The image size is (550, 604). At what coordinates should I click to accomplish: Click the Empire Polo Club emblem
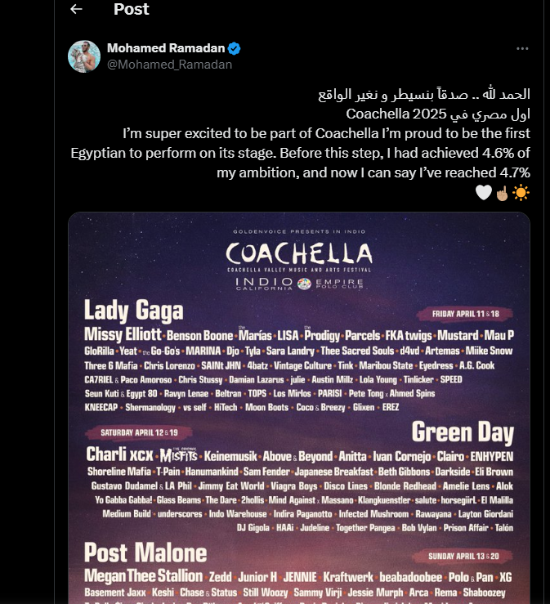pyautogui.click(x=305, y=284)
